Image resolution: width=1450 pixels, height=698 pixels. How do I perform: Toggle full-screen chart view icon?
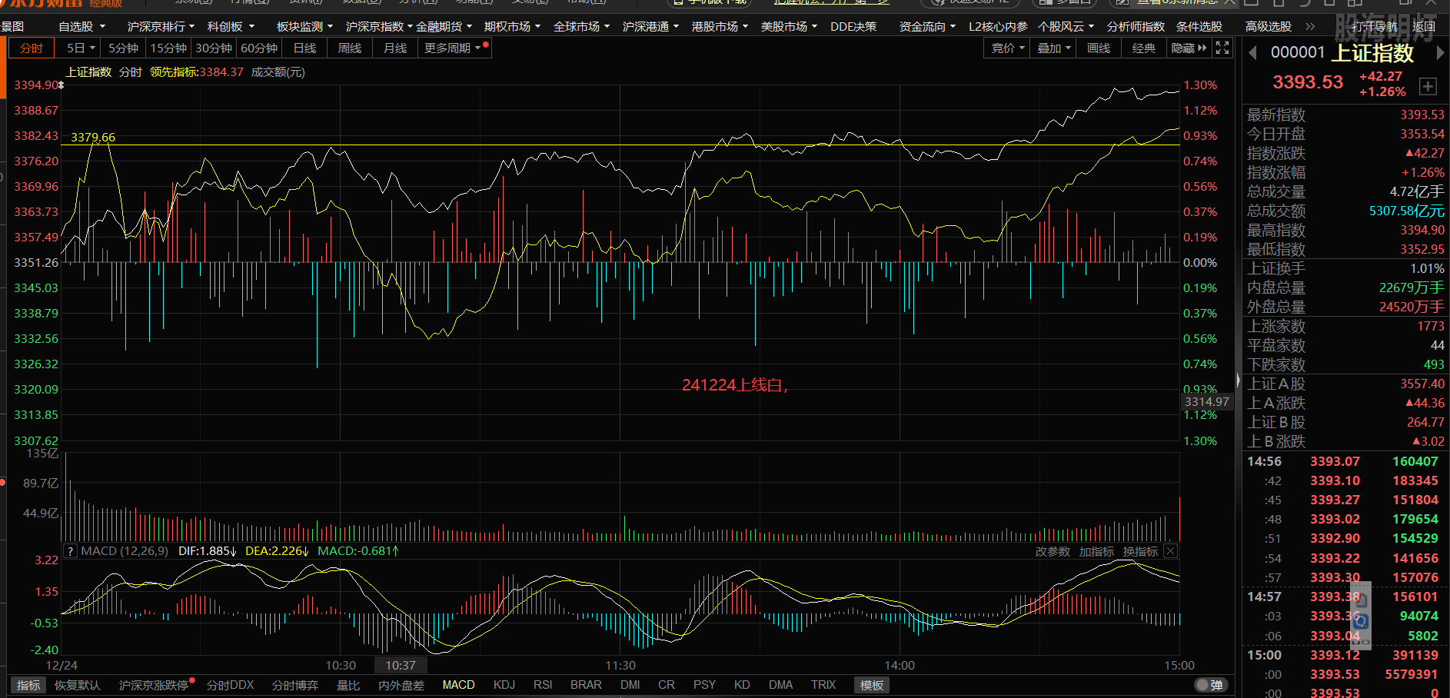pyautogui.click(x=1222, y=48)
